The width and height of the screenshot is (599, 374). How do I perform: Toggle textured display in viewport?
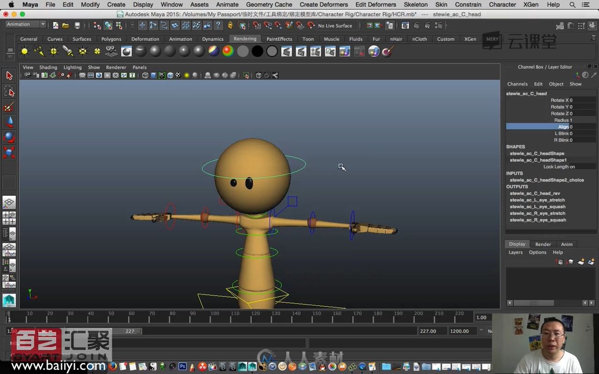pyautogui.click(x=178, y=75)
